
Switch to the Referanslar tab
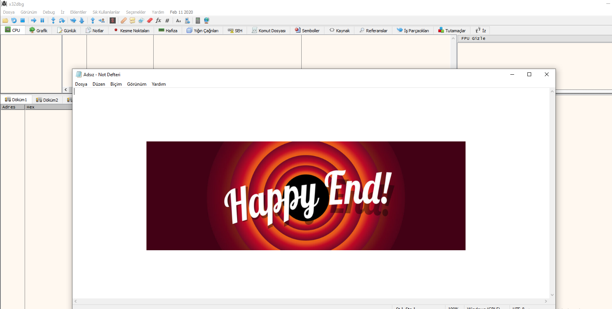374,30
